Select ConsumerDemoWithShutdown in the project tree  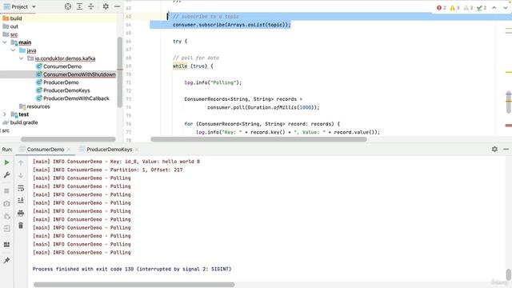click(79, 74)
